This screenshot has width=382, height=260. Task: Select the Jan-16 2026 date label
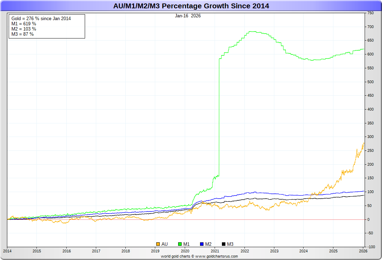[188, 16]
